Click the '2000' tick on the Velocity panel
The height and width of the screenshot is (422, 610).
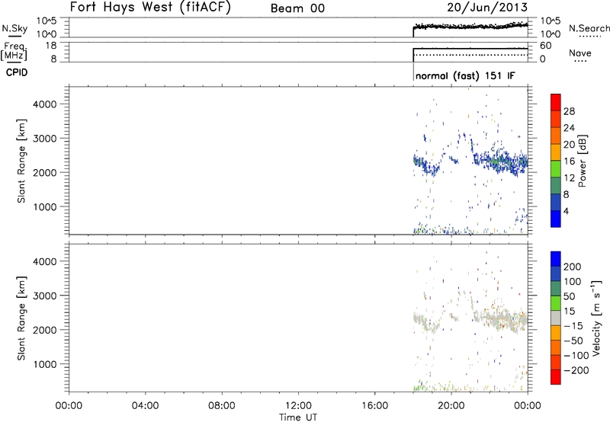(45, 330)
